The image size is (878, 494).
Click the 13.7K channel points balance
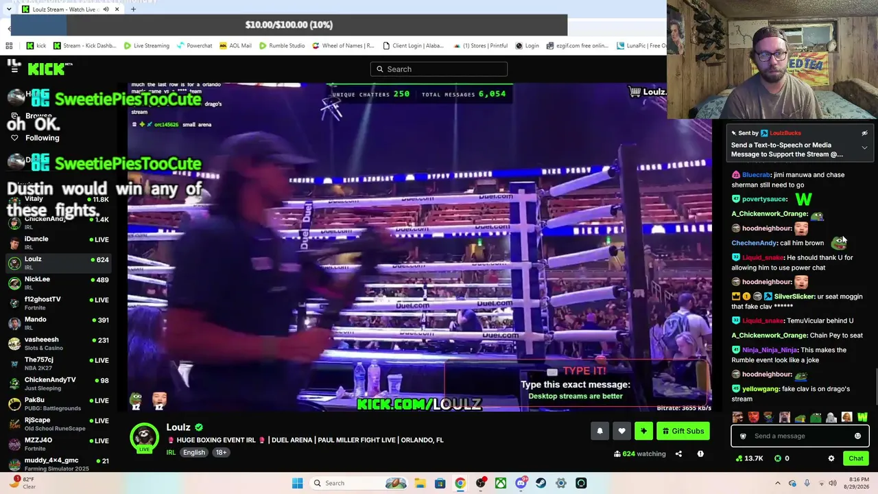coord(749,458)
